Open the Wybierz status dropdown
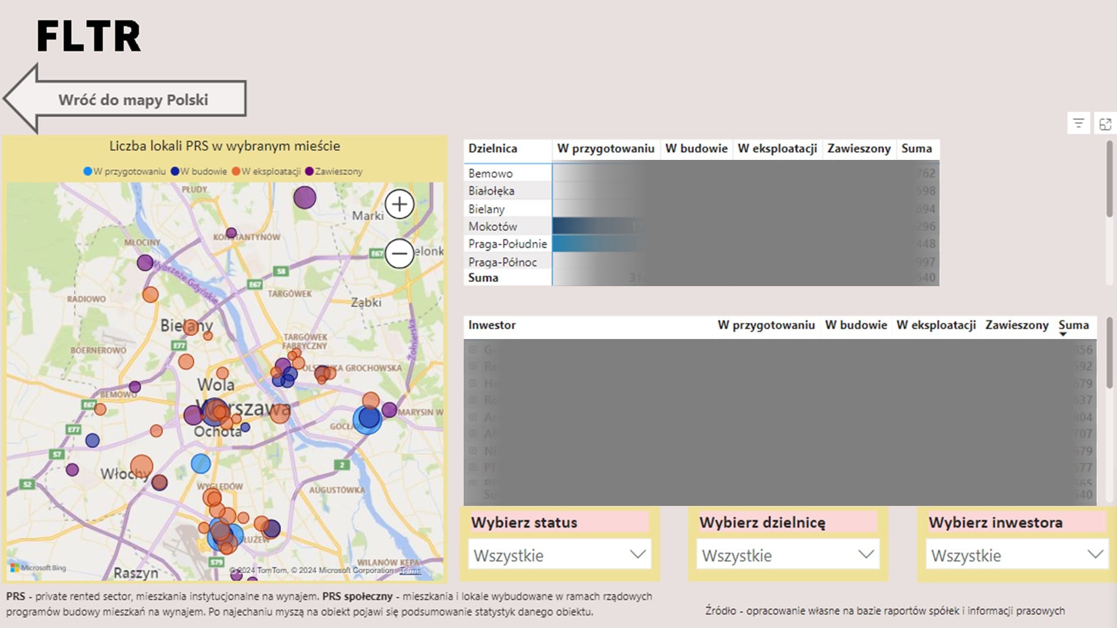 [559, 555]
